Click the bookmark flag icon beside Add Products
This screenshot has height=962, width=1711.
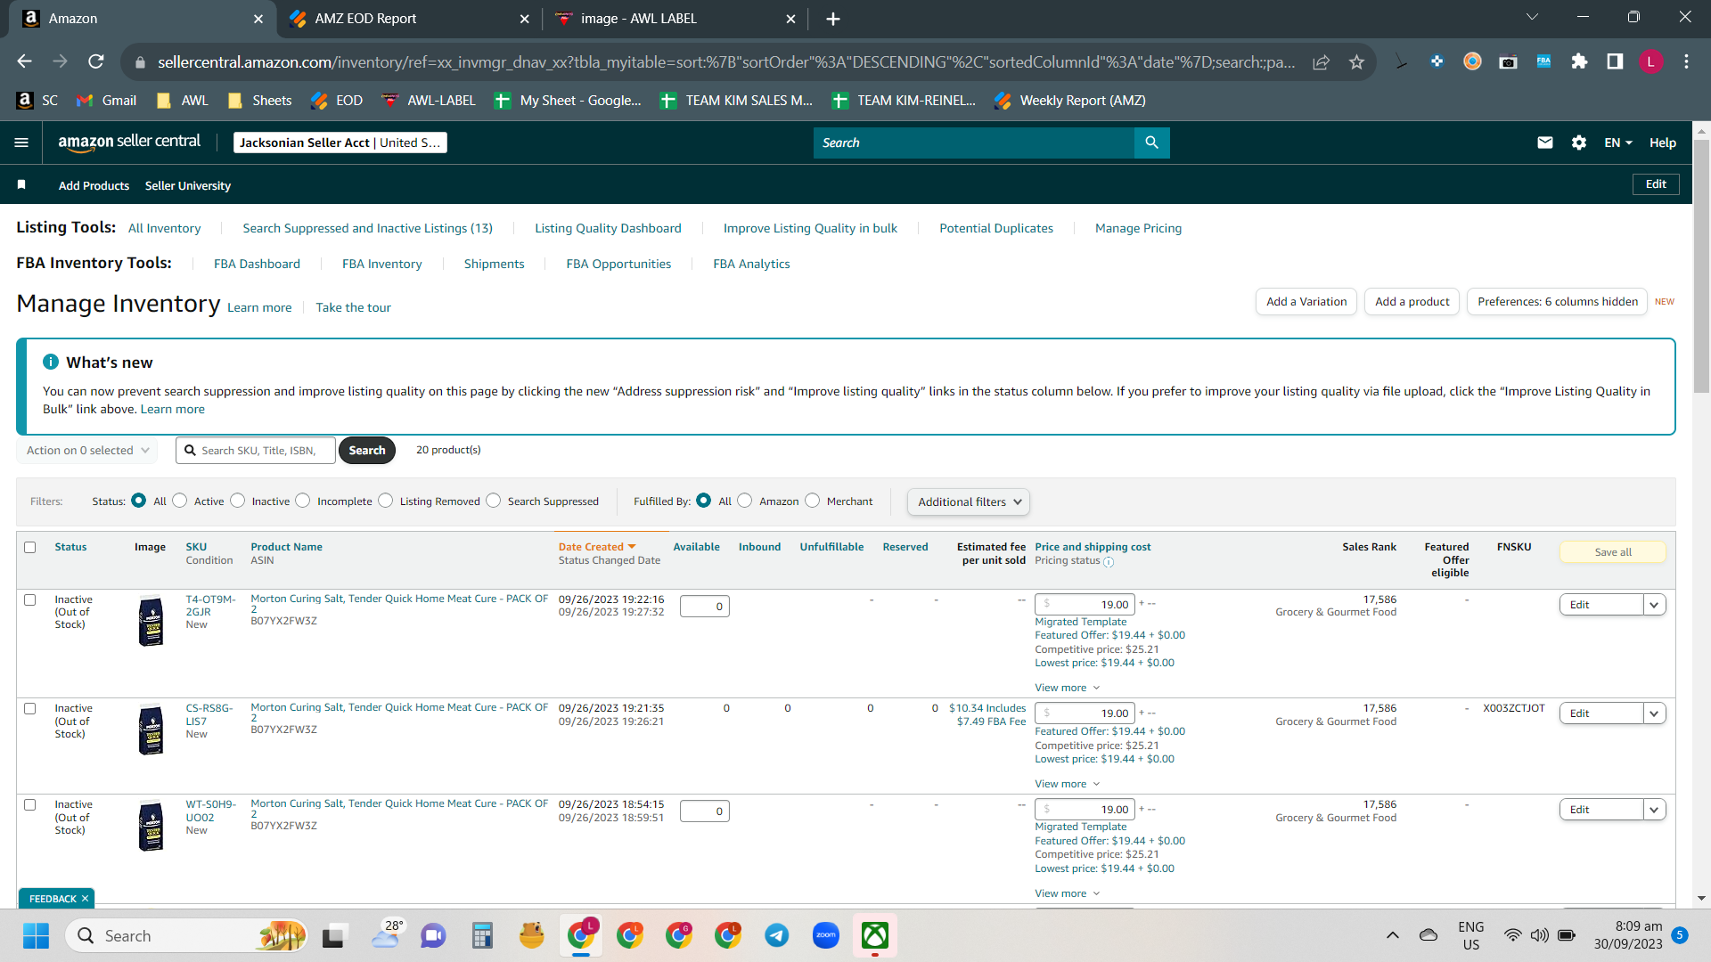point(21,185)
